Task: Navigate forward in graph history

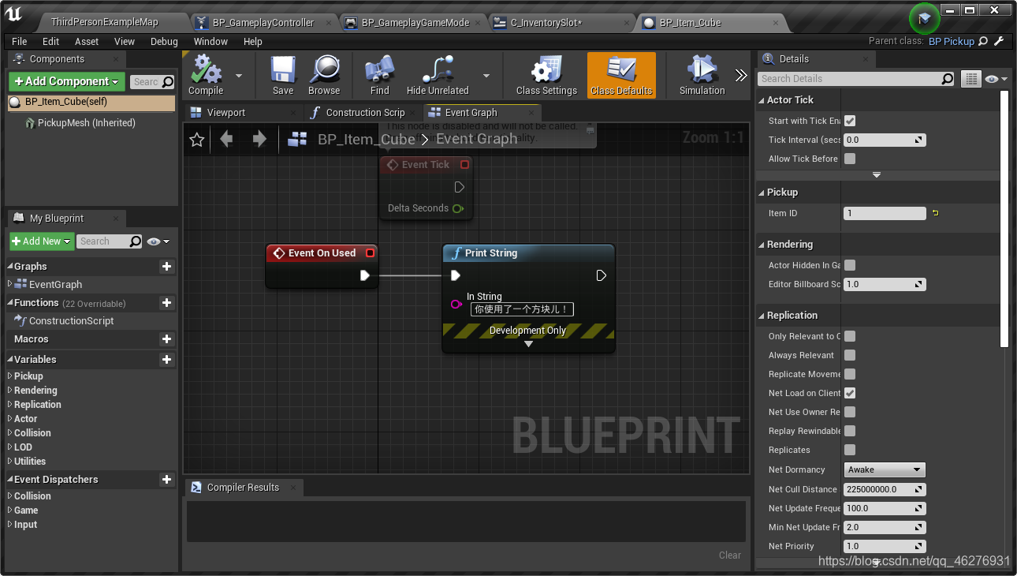Action: click(259, 140)
